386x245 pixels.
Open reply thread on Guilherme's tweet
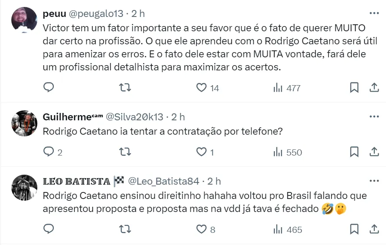coord(49,152)
